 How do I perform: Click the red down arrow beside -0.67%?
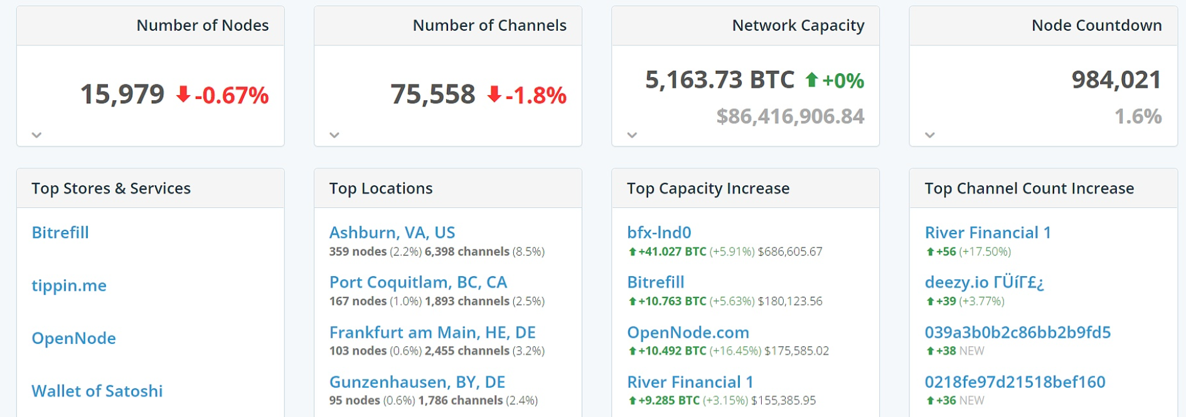(183, 95)
